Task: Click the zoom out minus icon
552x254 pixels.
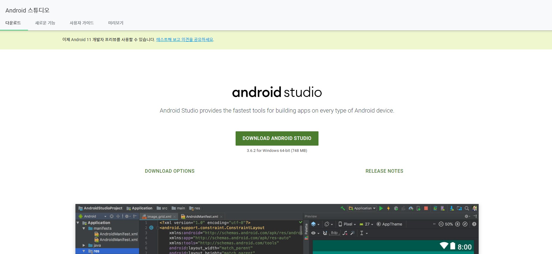Action: pos(441,224)
